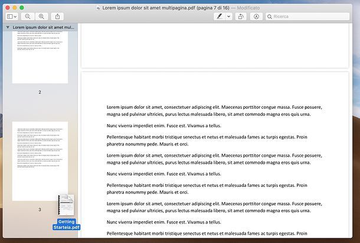Open the Share button in toolbar

click(x=57, y=17)
